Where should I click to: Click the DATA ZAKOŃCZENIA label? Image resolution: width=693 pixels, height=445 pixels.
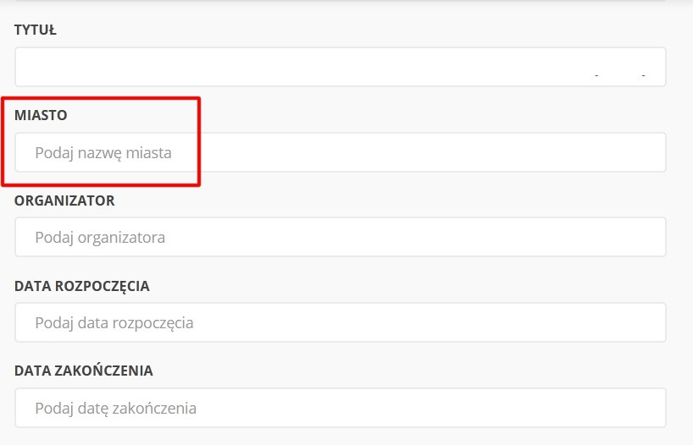[84, 371]
